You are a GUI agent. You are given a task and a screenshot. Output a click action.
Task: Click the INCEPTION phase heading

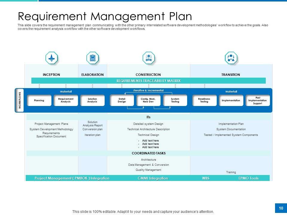click(x=51, y=75)
